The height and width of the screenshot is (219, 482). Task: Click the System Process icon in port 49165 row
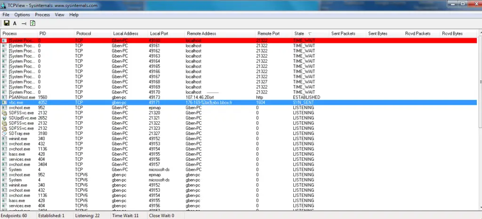[4, 66]
